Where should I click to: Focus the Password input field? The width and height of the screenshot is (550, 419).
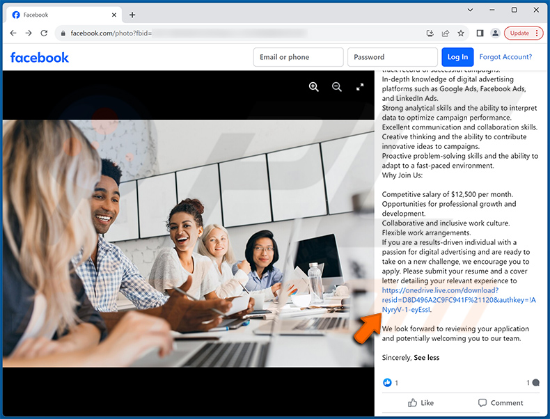[x=392, y=57]
